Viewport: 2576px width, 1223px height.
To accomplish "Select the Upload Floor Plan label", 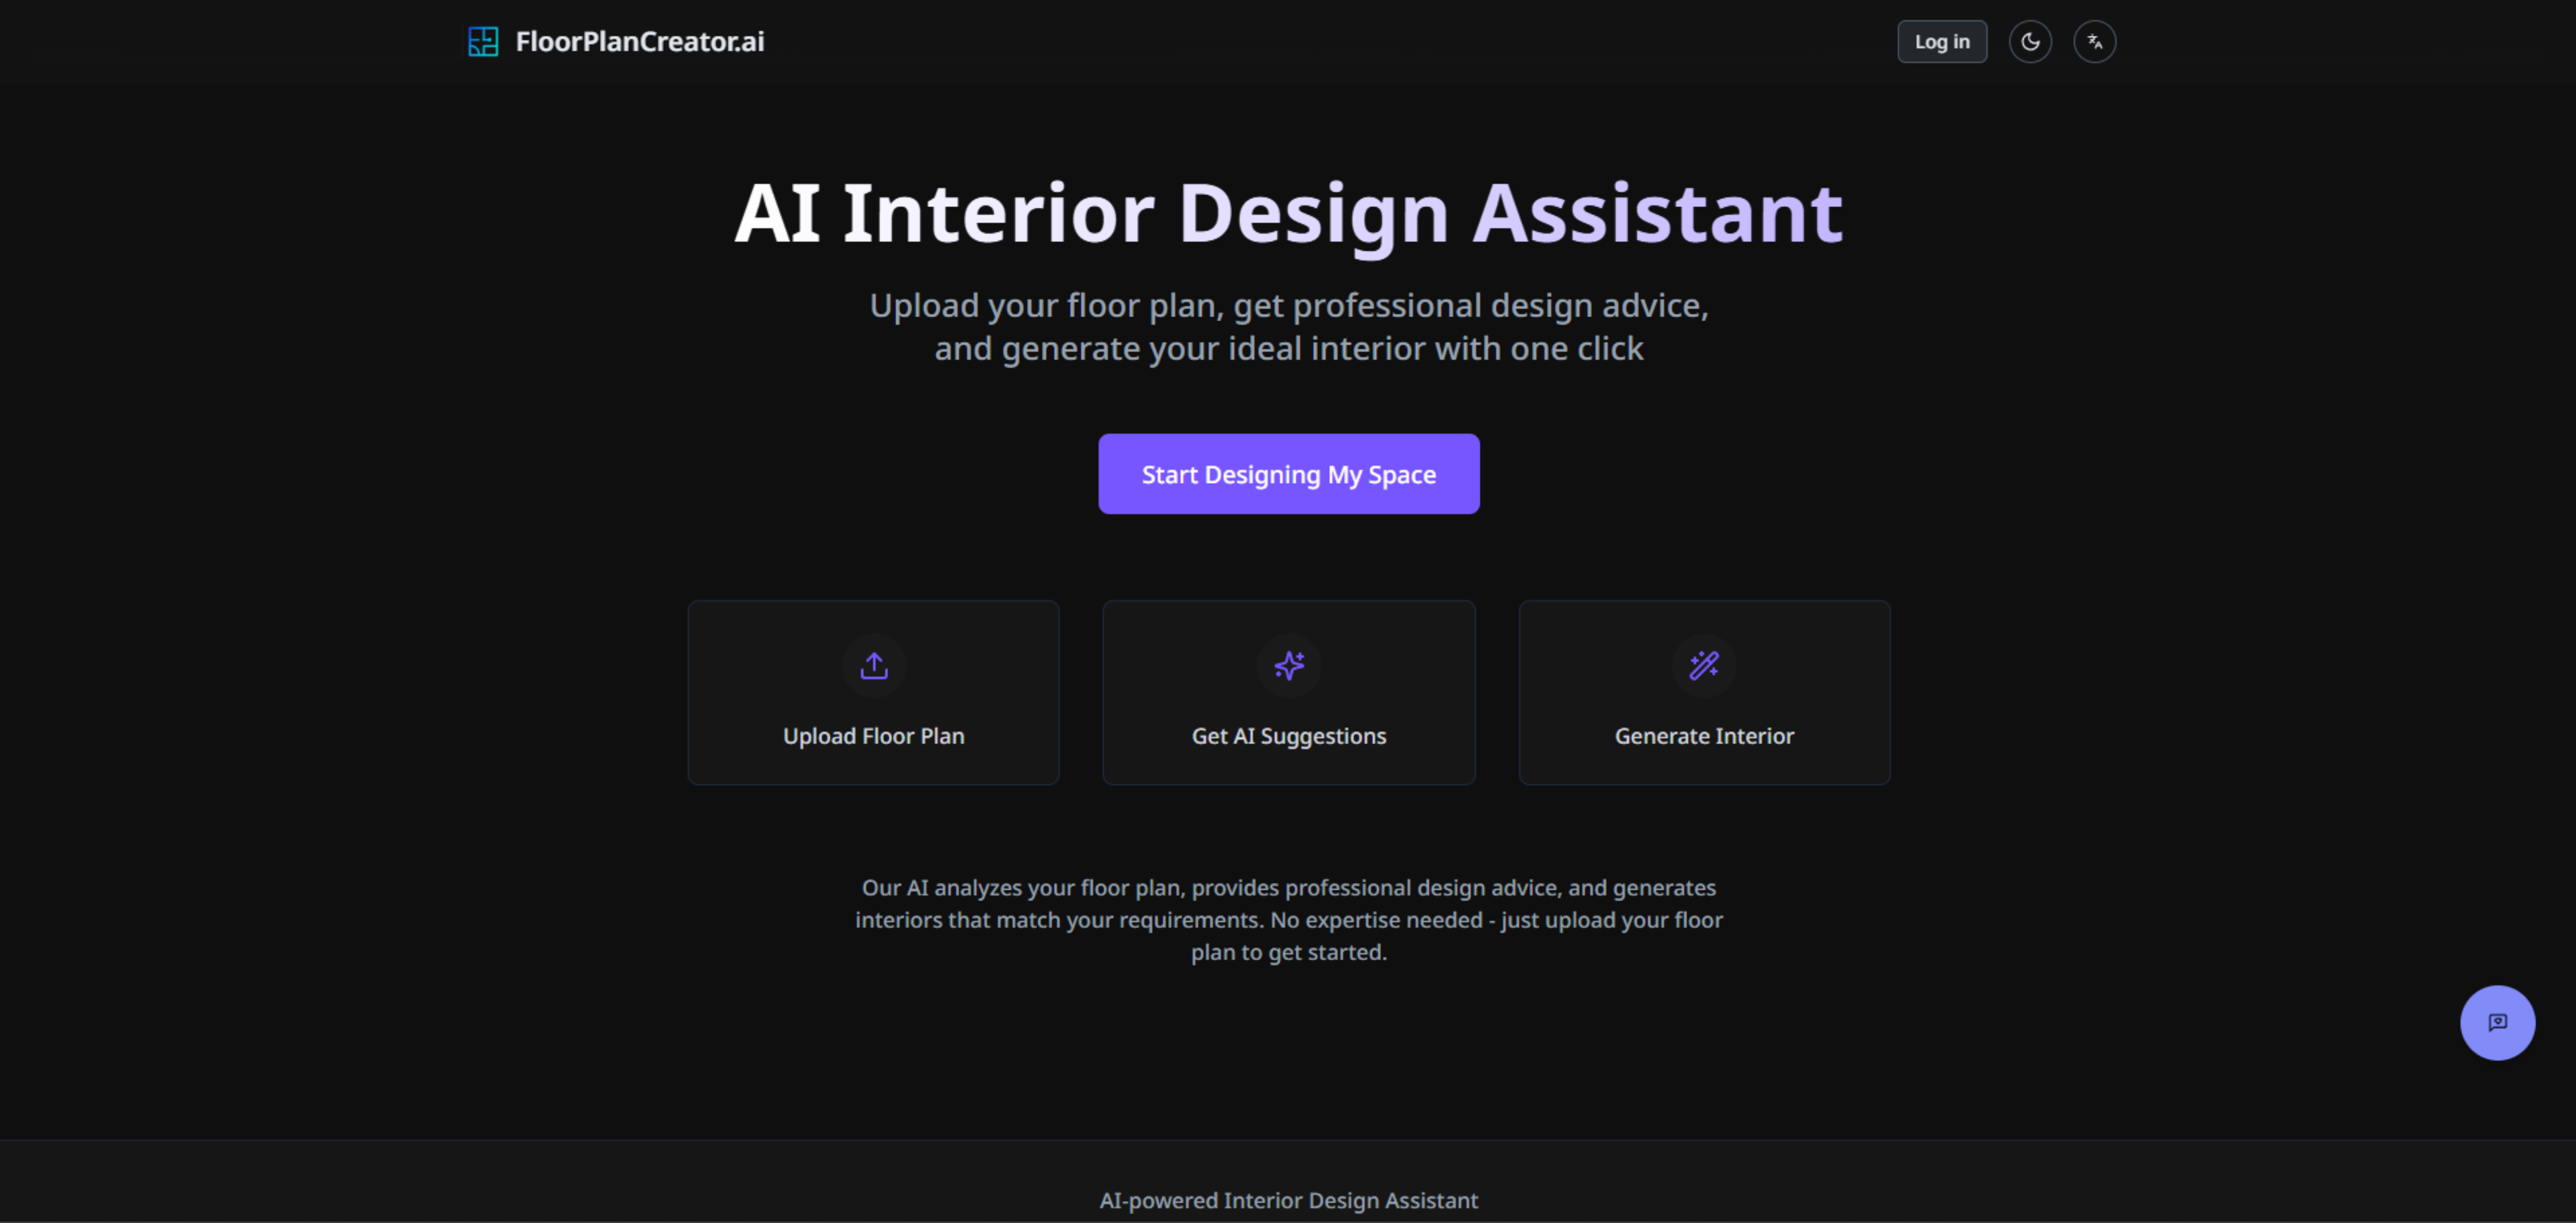I will point(873,736).
